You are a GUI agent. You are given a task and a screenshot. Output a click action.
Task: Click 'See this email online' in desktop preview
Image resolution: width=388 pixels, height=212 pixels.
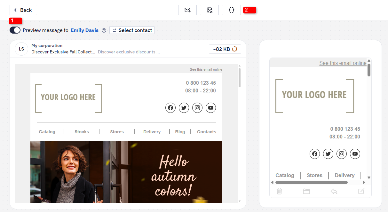tap(206, 69)
